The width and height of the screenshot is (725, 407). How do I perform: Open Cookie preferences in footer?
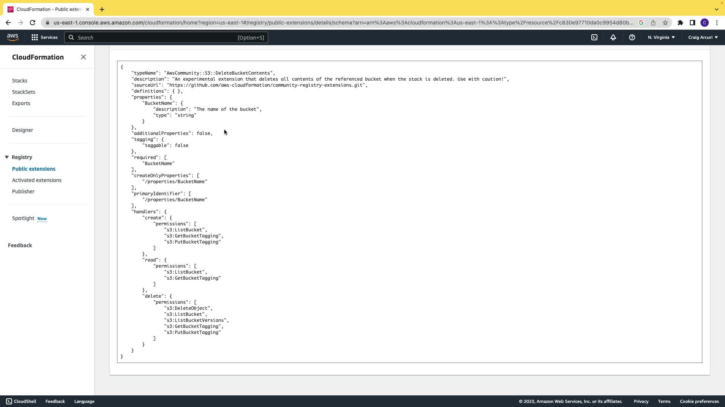(x=699, y=401)
